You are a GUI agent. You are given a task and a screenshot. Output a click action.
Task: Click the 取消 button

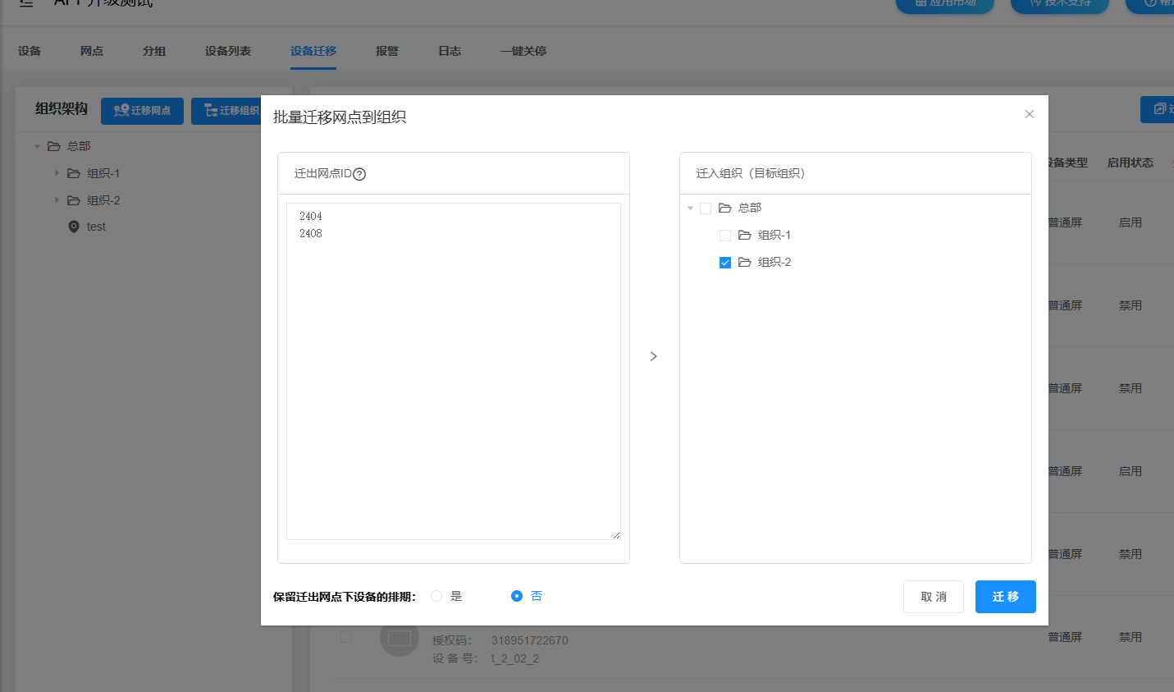click(x=934, y=597)
